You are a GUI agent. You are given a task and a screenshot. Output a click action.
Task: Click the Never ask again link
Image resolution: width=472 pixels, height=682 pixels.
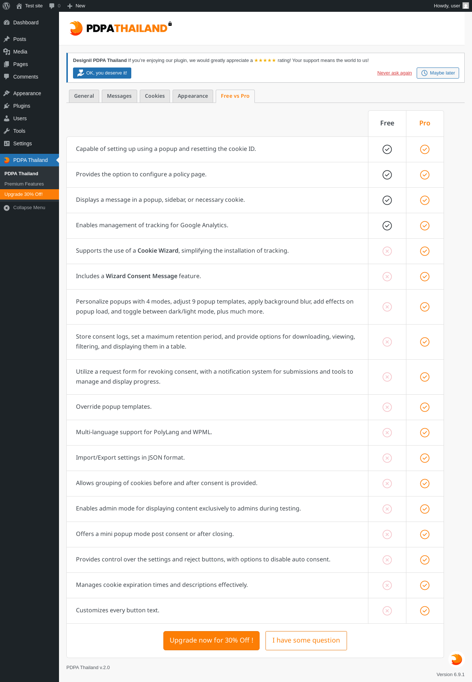[395, 73]
